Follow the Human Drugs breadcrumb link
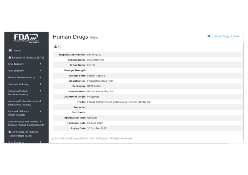The width and height of the screenshot is (248, 175). 221,36
